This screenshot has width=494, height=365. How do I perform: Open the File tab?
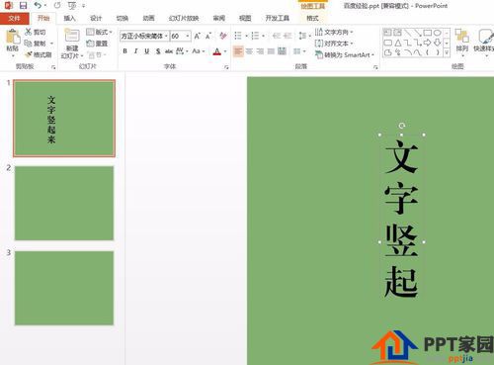pyautogui.click(x=14, y=18)
